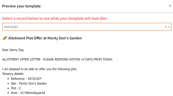Click the bullet before Site item
This screenshot has height=96, width=173.
(x=8, y=84)
